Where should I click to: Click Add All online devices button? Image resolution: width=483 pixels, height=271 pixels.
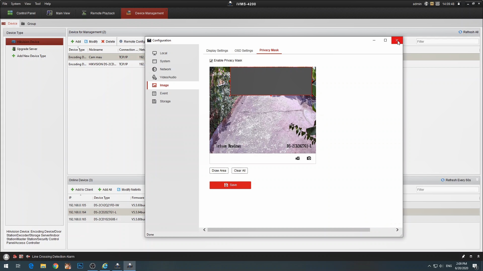click(105, 190)
